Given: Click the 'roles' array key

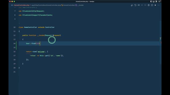Looking at the screenshot, I should pos(33,56).
